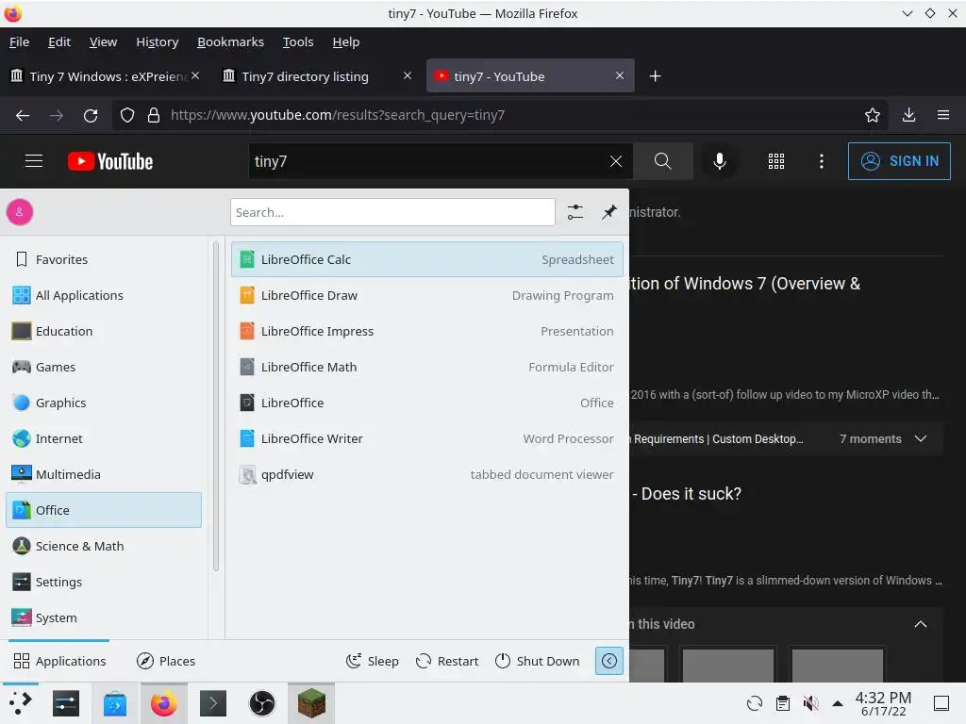Select the Favorites category

click(104, 260)
